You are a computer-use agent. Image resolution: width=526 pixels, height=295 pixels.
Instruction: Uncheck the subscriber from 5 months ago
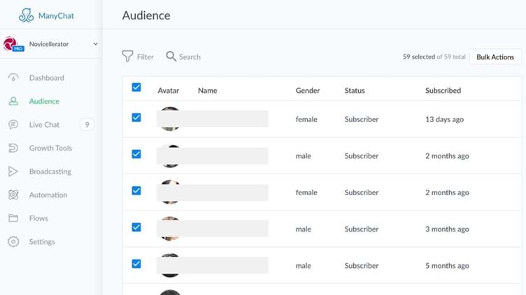pos(136,264)
